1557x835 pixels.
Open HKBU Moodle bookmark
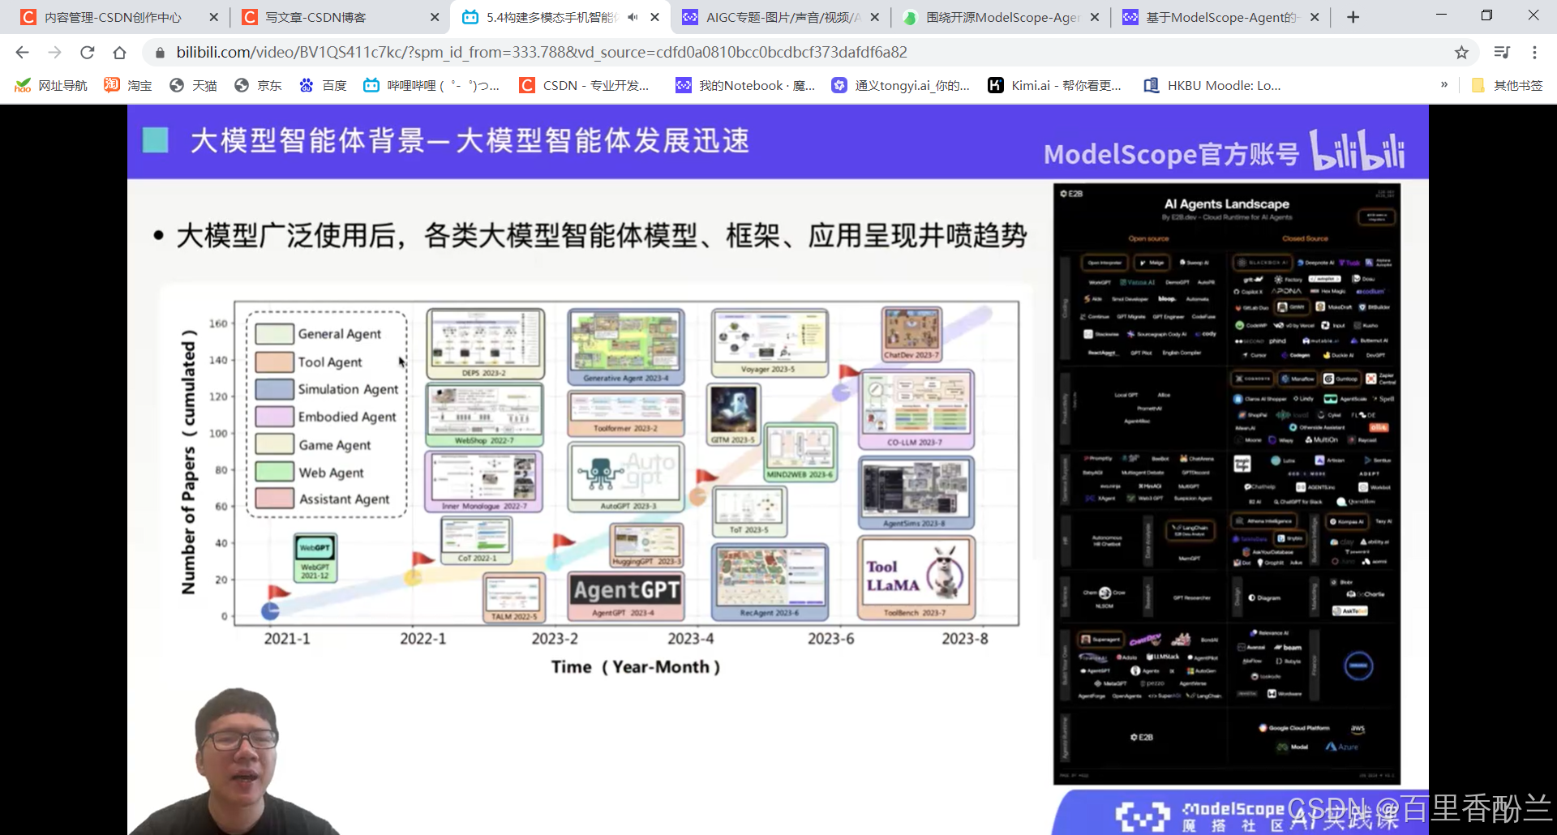point(1212,85)
